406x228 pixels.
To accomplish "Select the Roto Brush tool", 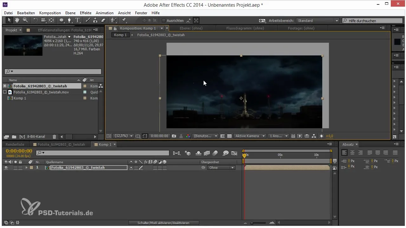I will pyautogui.click(x=114, y=20).
